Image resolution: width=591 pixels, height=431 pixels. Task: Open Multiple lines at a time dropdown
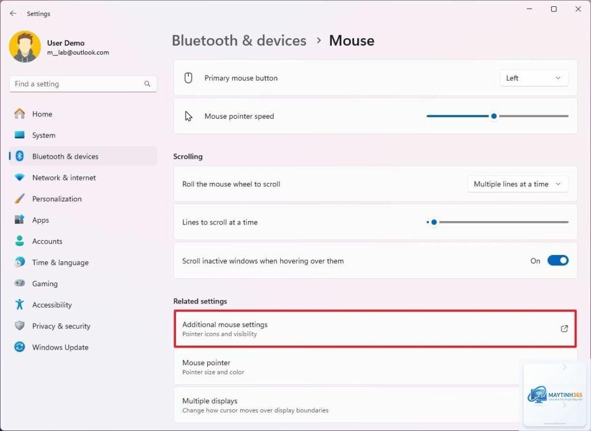coord(518,184)
